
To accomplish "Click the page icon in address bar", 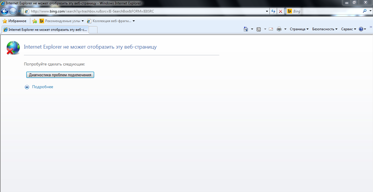I will coord(27,11).
